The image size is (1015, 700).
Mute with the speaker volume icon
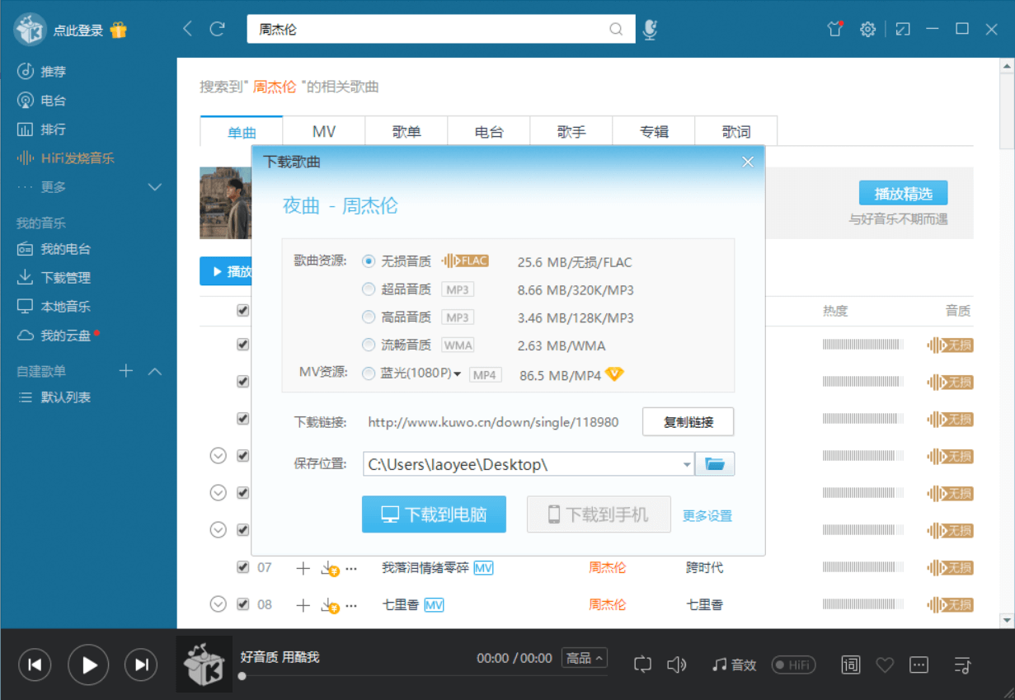point(676,665)
